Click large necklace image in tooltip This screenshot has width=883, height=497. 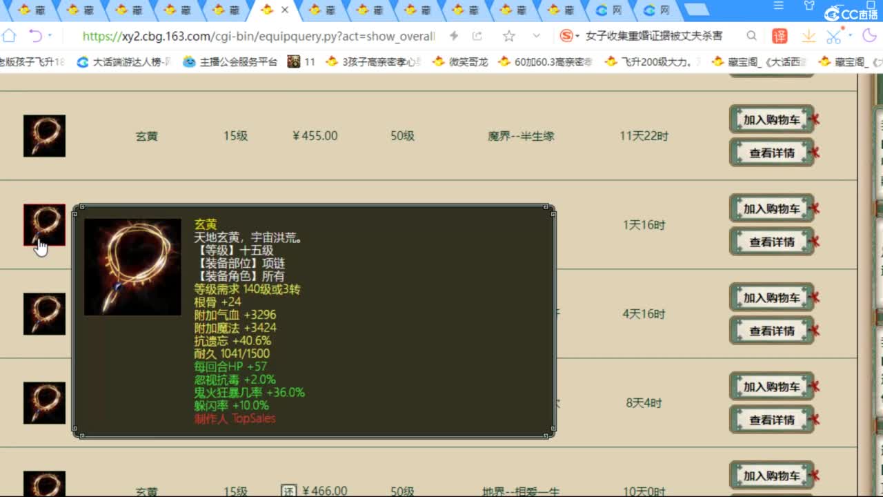coord(132,267)
